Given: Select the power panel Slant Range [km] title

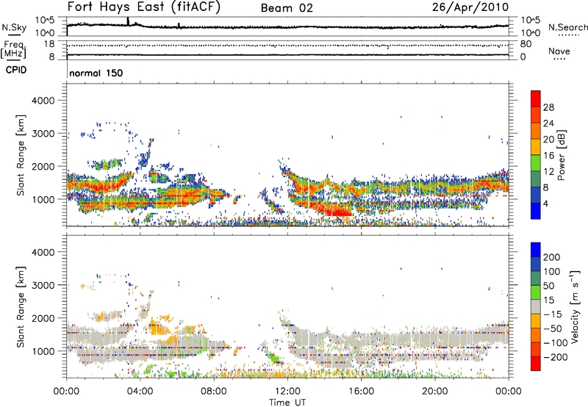Looking at the screenshot, I should tap(21, 155).
